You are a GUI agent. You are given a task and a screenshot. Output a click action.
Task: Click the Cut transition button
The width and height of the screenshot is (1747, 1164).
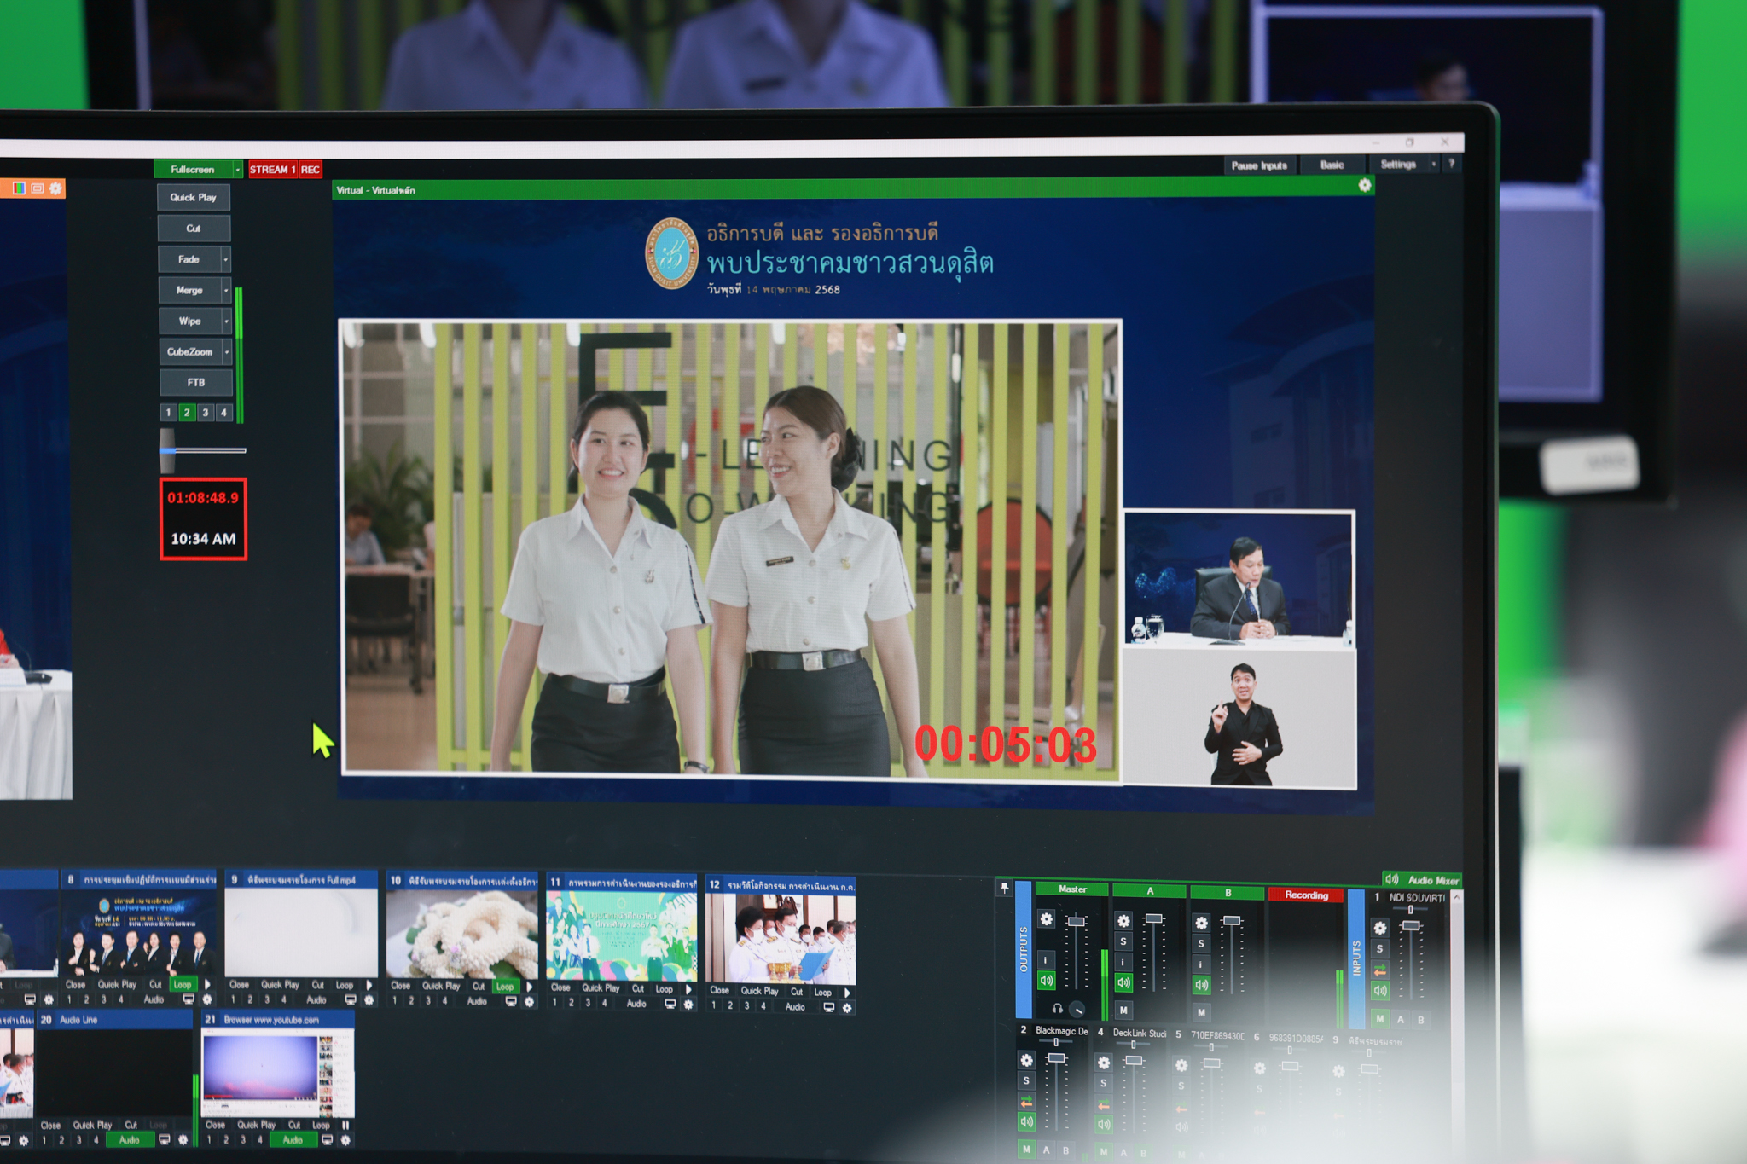(194, 229)
